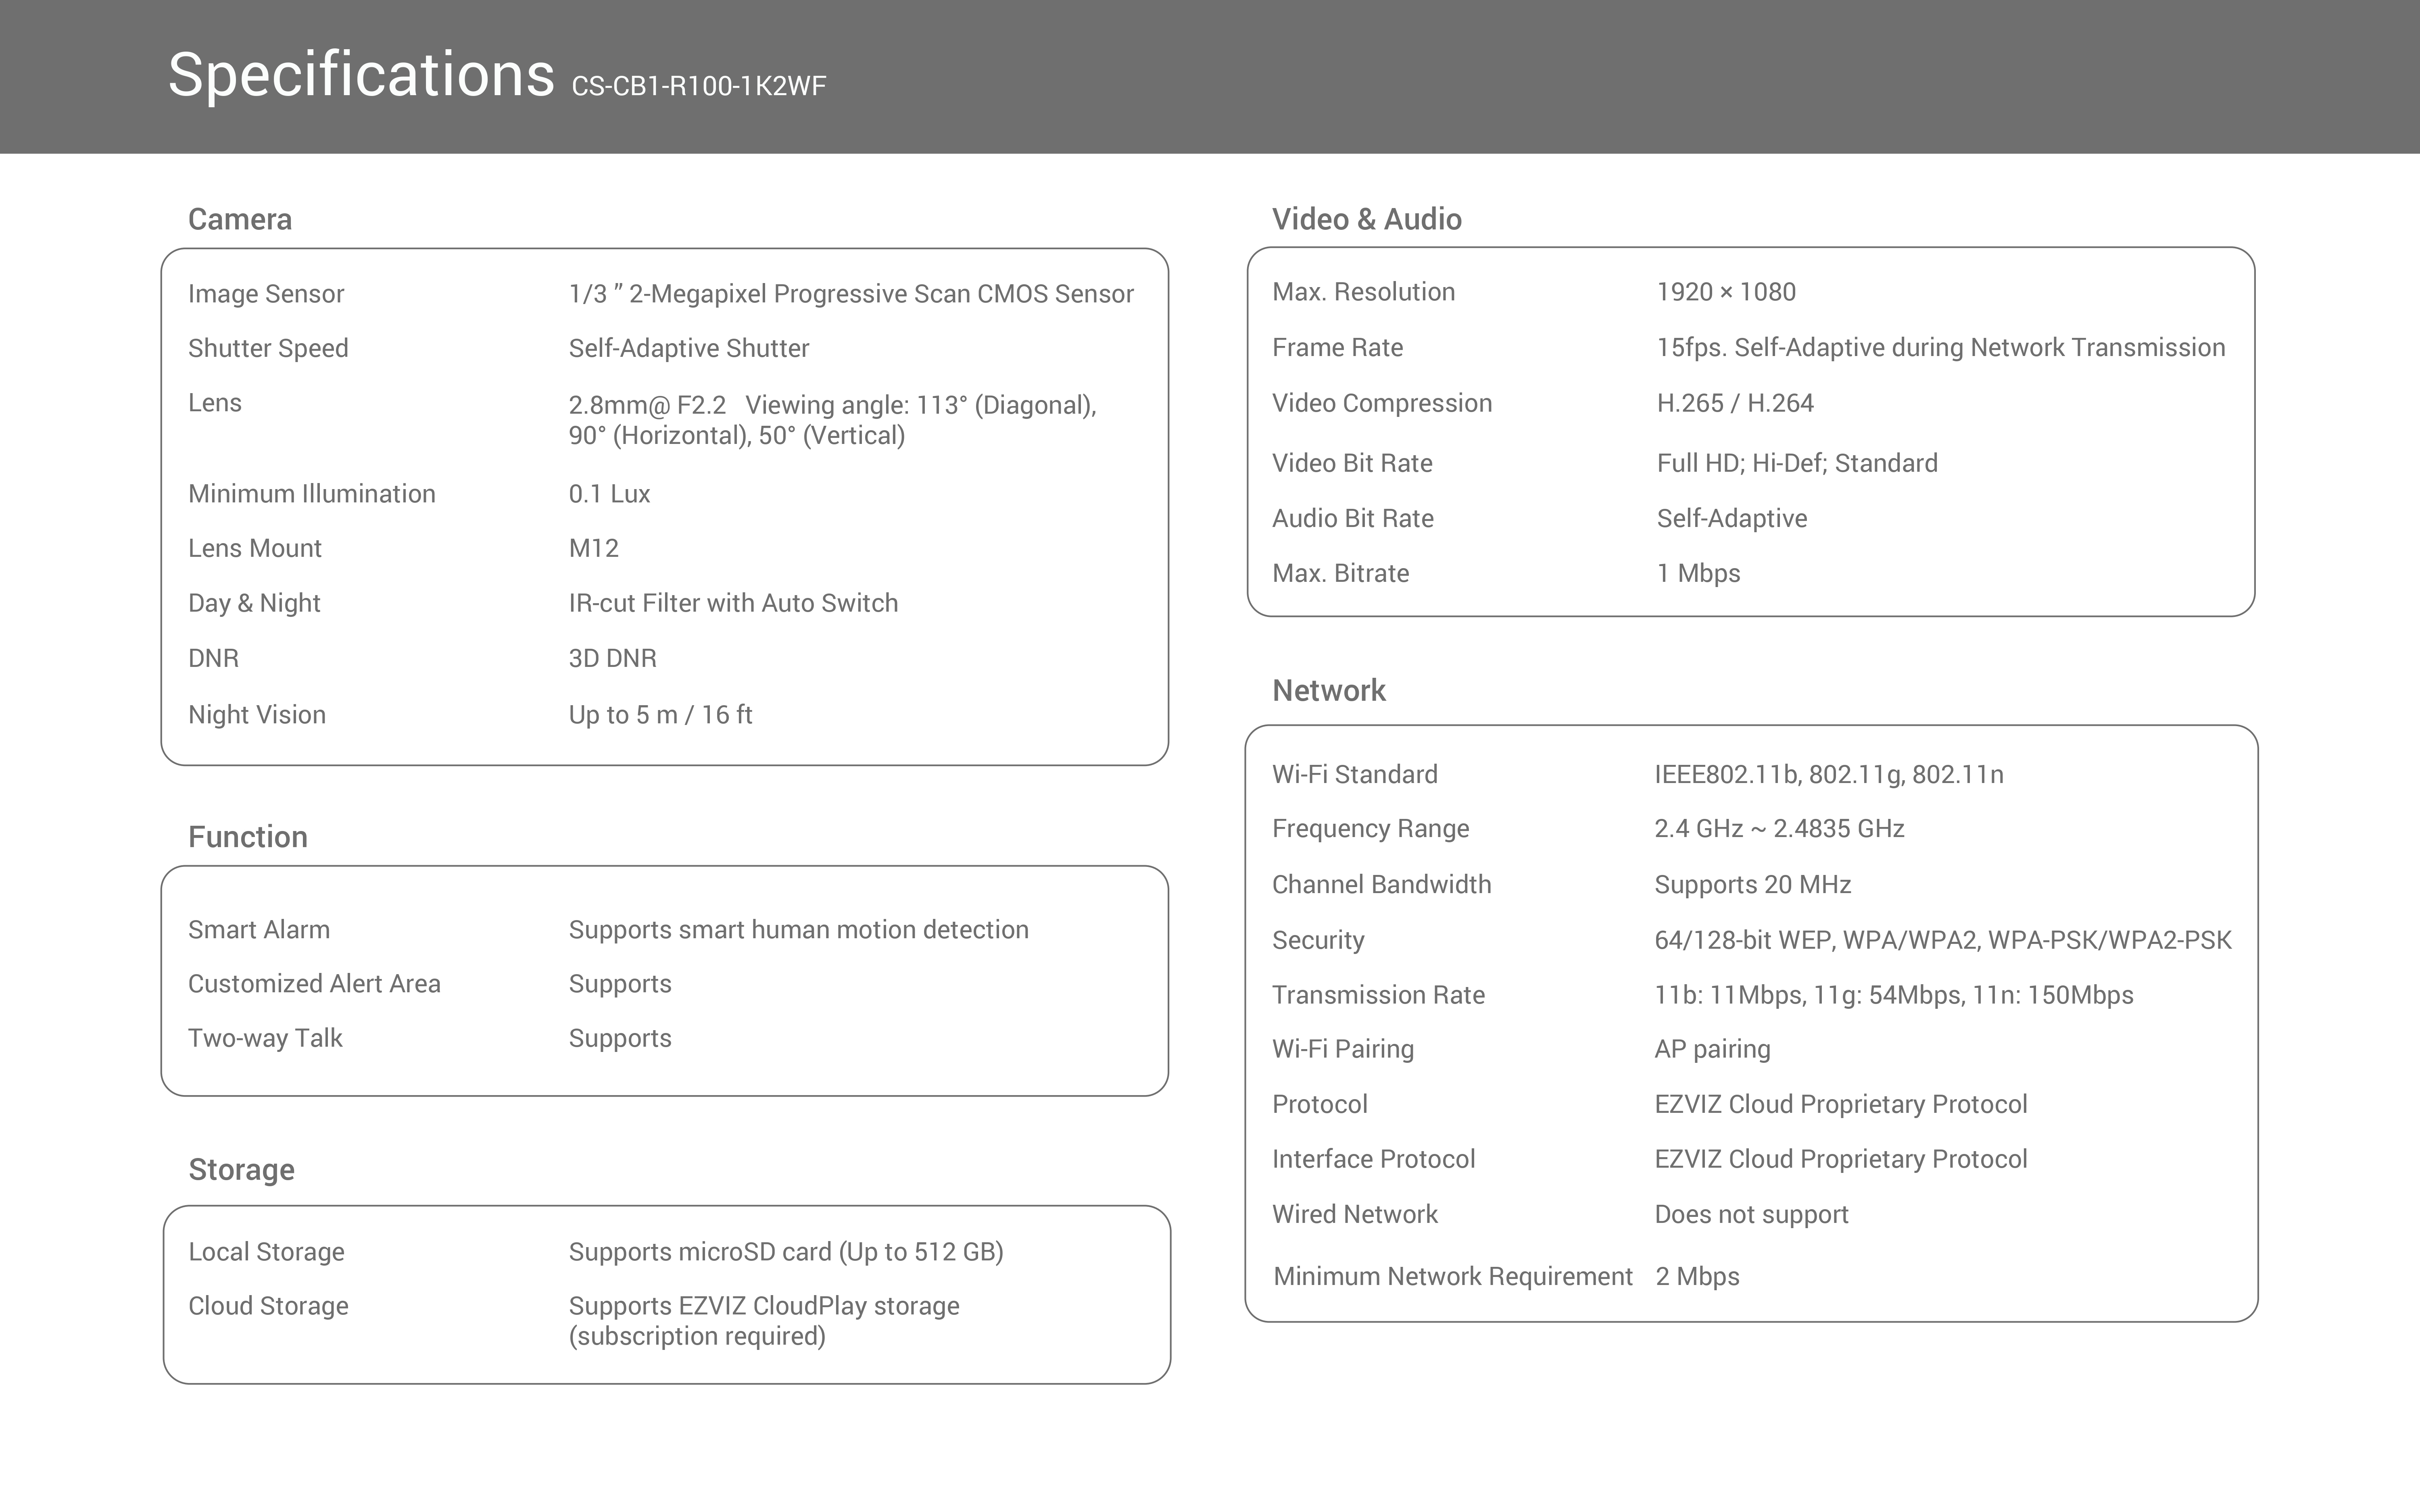Click the Network section heading

[x=1329, y=690]
